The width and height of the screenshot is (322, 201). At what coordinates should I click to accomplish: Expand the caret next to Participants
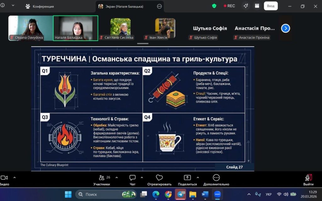[117, 177]
